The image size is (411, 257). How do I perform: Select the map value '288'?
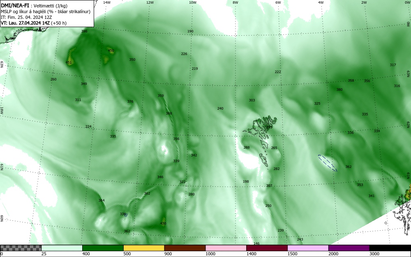[x=247, y=147]
